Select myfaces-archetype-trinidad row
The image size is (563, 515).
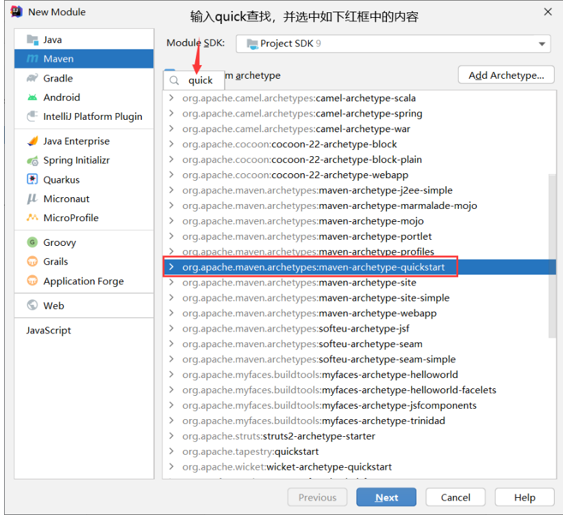tap(359, 420)
